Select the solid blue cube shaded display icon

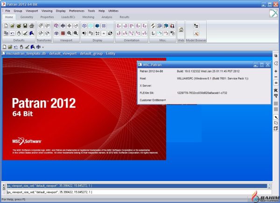coord(98,26)
